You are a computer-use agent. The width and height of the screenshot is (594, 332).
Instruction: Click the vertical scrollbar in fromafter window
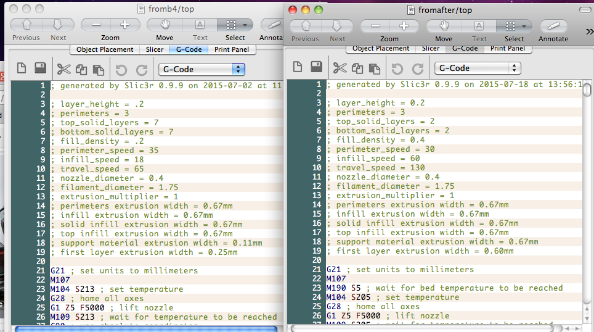(587, 90)
